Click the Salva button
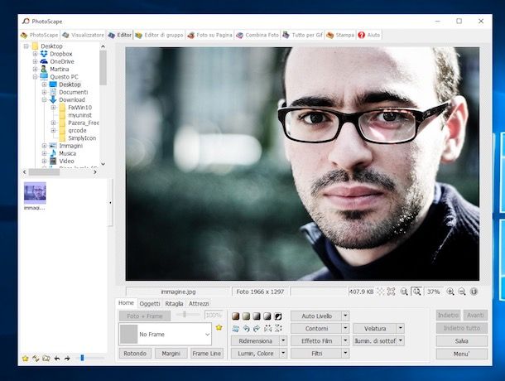Image resolution: width=505 pixels, height=381 pixels. 461,340
